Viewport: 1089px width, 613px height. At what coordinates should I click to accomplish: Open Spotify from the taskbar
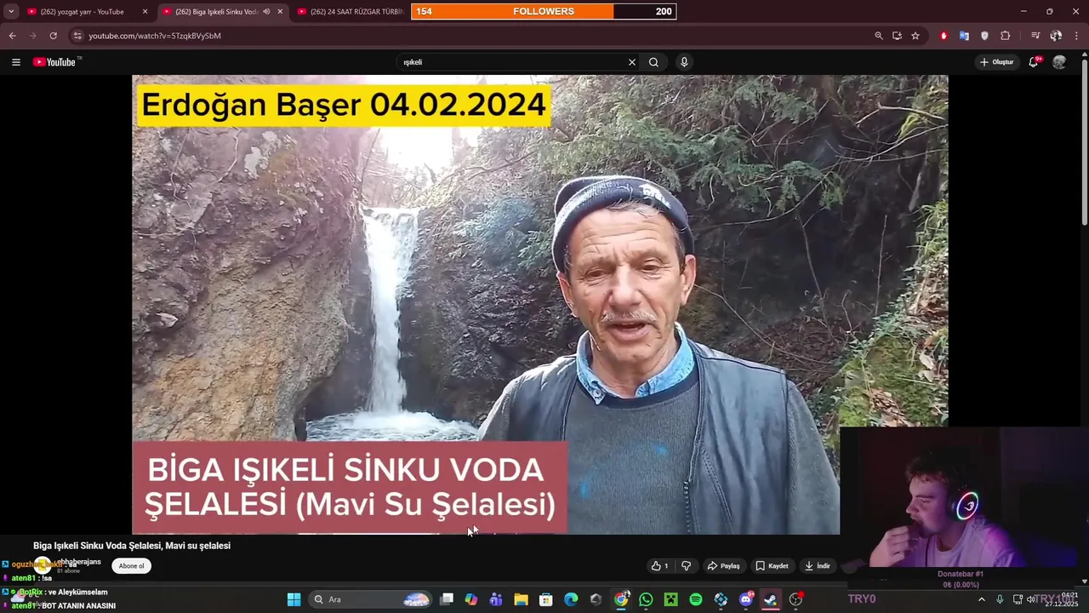click(696, 599)
